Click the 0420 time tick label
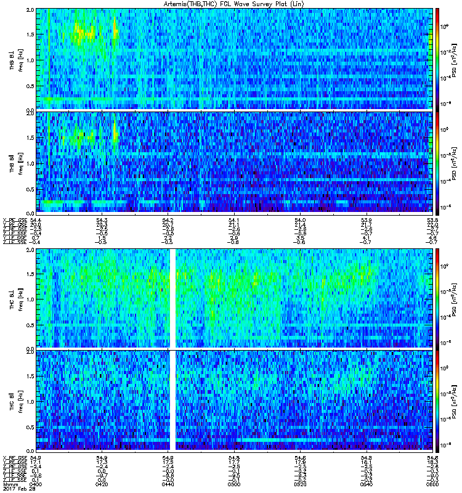The image size is (462, 493). coord(102,484)
